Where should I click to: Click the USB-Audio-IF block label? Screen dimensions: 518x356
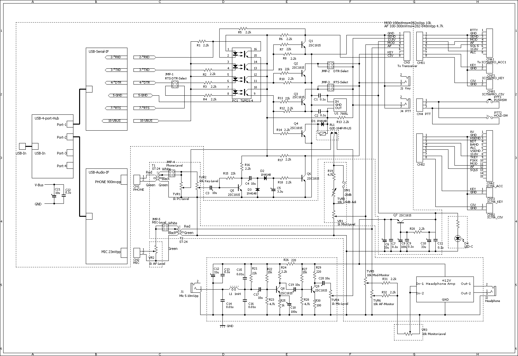coord(99,172)
